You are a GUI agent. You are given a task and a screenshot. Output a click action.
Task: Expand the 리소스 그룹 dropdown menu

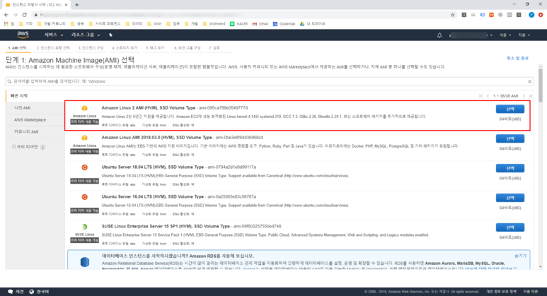coord(86,35)
